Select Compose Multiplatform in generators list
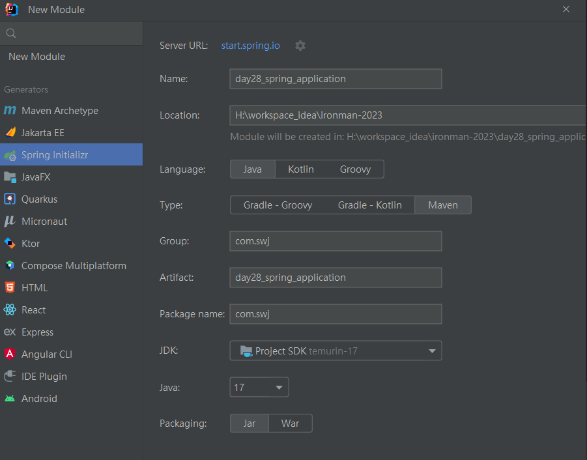The height and width of the screenshot is (460, 587). (x=74, y=266)
